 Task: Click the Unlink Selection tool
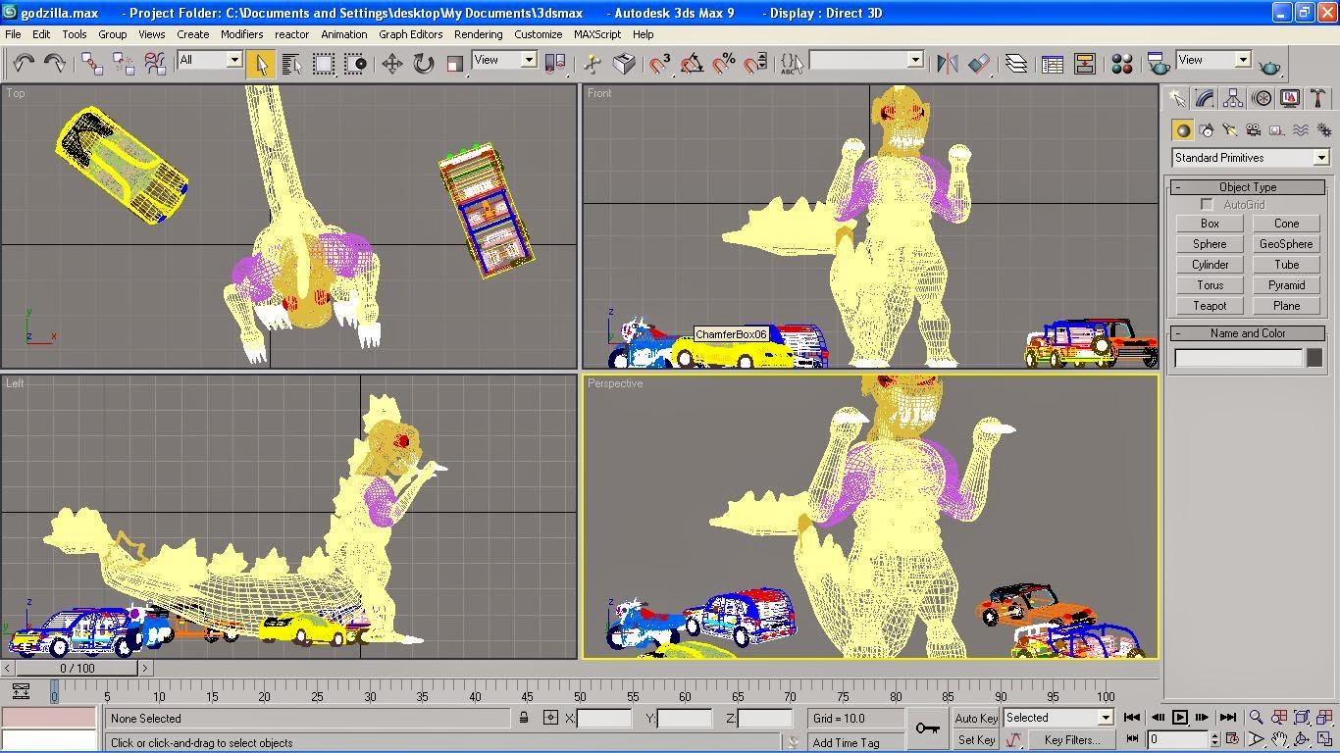pos(124,64)
